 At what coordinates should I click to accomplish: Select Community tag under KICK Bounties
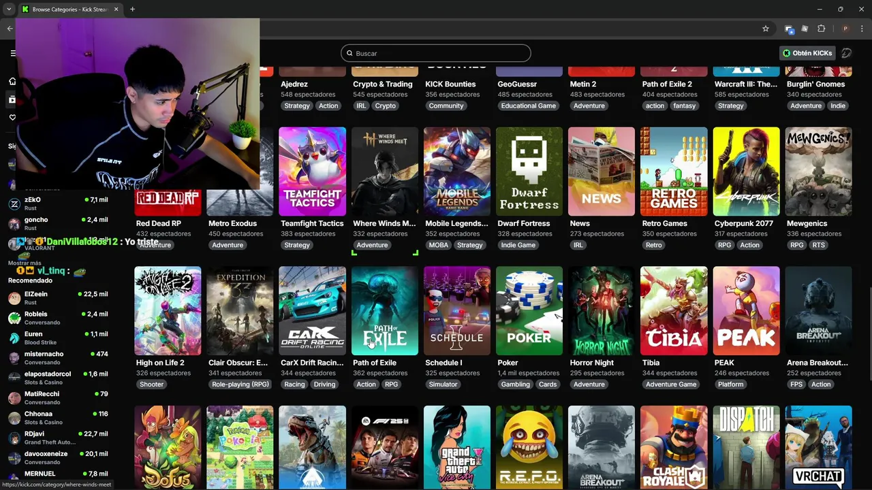446,105
